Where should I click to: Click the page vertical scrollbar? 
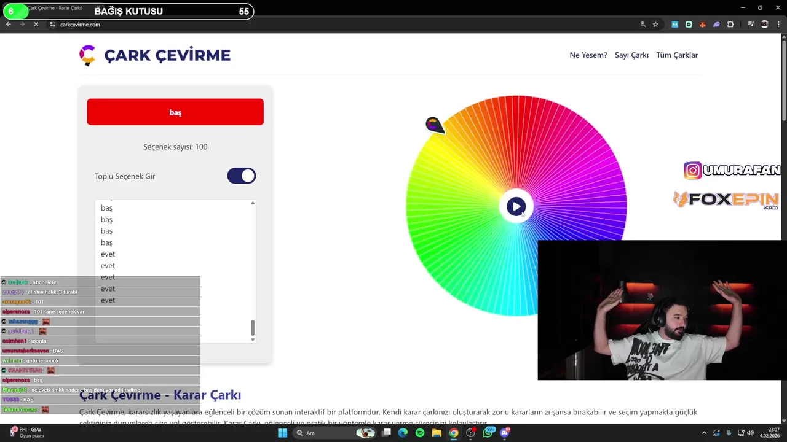pos(783,80)
